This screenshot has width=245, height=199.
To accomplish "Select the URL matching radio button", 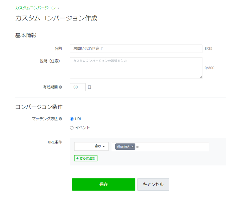I will [x=72, y=119].
